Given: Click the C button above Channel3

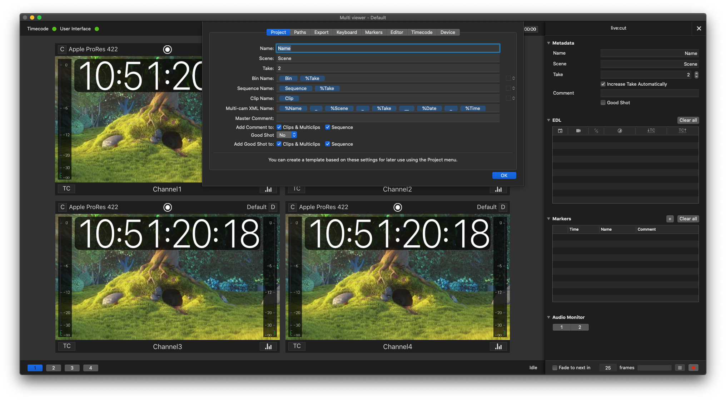Looking at the screenshot, I should (63, 207).
